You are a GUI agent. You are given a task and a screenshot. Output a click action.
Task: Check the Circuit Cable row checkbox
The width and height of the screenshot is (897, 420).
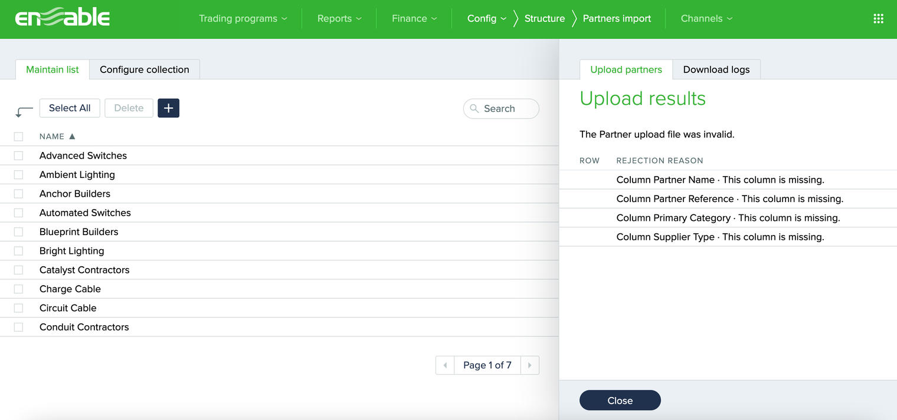pos(18,308)
